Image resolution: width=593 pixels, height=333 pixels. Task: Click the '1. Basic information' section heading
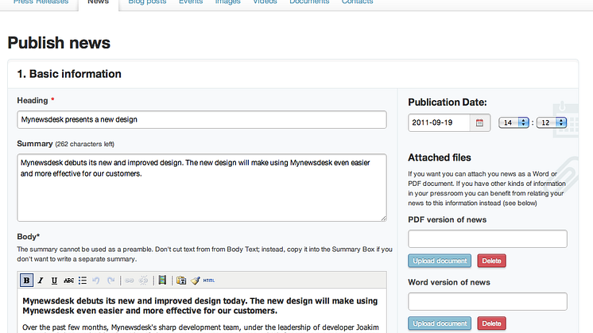point(69,74)
